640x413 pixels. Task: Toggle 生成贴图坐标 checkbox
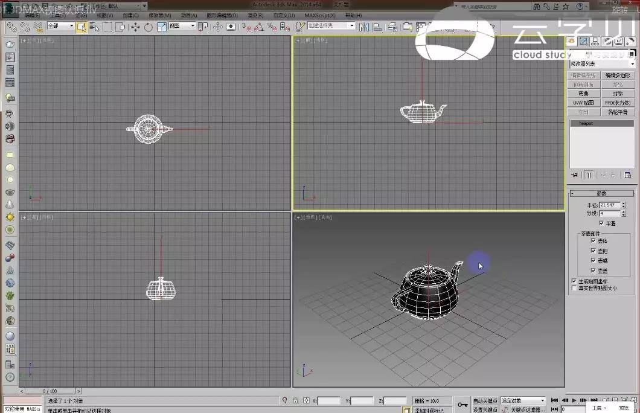574,281
